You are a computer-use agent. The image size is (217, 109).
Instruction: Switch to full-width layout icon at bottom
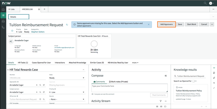(x=165, y=107)
